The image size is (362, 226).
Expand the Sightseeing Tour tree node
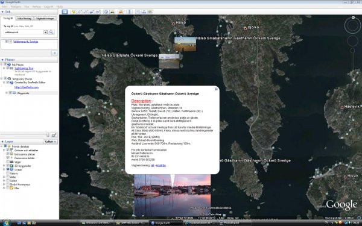[x=4, y=68]
